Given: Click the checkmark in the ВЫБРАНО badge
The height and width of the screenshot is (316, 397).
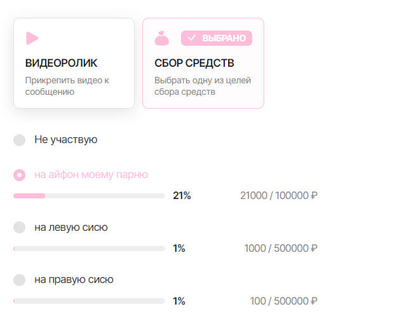Looking at the screenshot, I should pyautogui.click(x=192, y=38).
